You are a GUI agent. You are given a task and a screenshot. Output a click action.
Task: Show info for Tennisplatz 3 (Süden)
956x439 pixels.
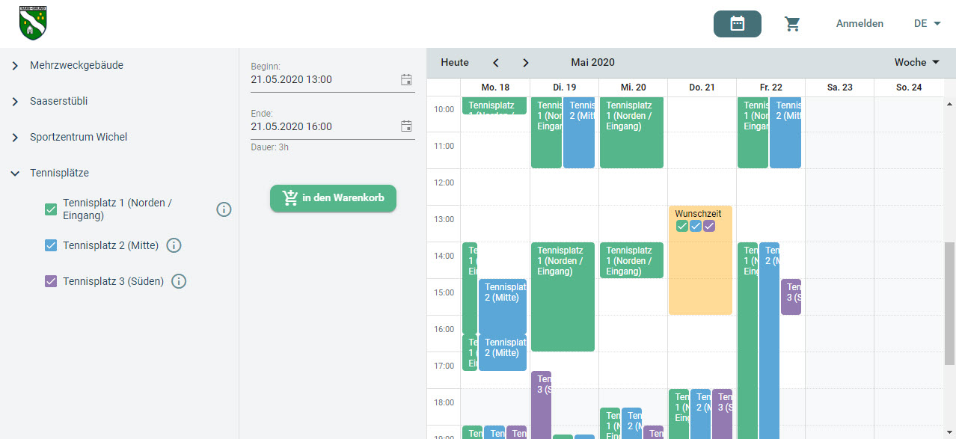179,281
